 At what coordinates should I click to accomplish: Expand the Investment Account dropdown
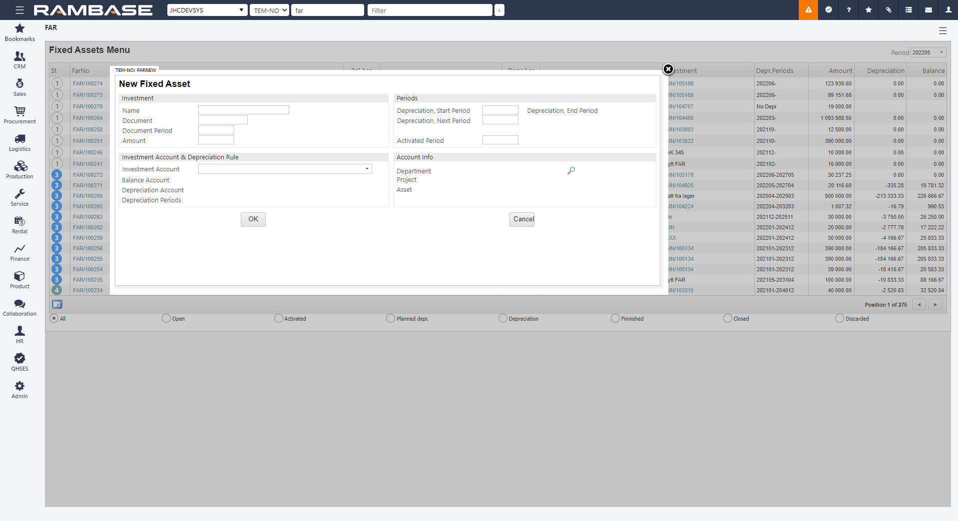(367, 169)
